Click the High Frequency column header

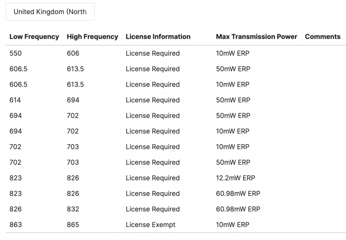pos(92,36)
